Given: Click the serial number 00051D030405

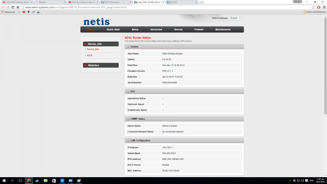Looking at the screenshot, I should 169,83.
